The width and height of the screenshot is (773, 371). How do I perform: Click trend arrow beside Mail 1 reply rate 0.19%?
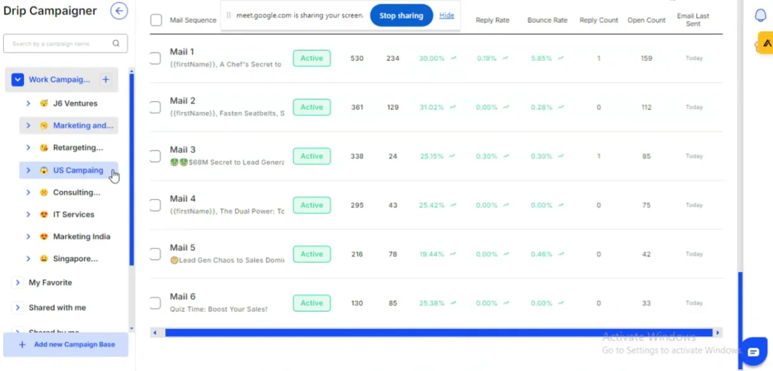coord(506,58)
